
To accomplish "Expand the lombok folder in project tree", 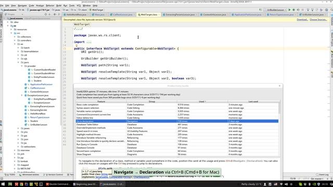I will click(x=15, y=161).
